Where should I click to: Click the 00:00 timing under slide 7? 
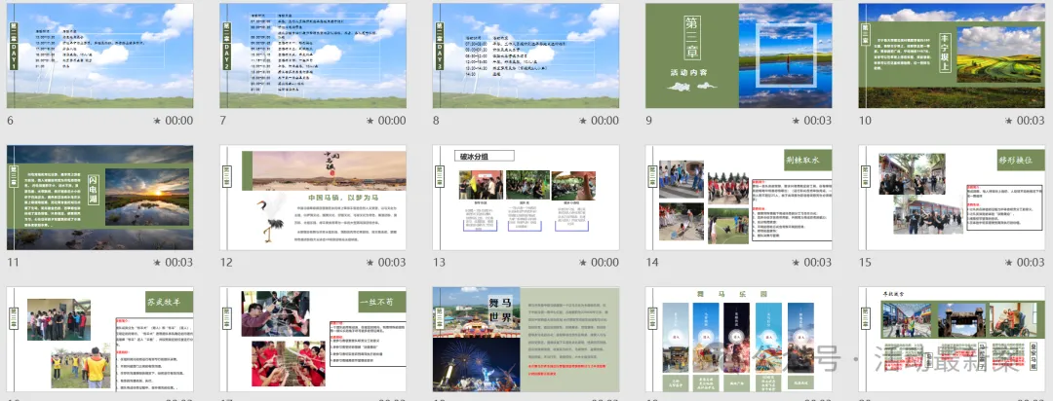[392, 121]
